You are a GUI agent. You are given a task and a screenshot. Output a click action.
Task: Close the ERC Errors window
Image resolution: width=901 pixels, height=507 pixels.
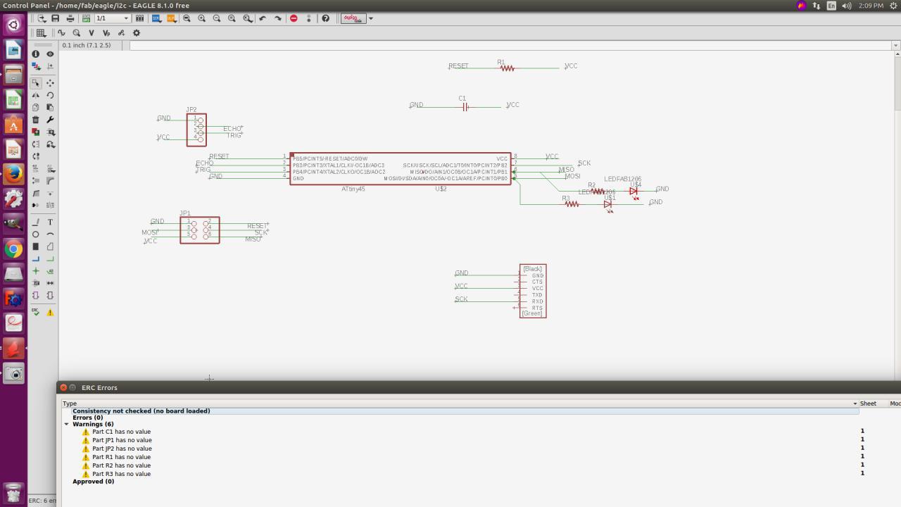pyautogui.click(x=63, y=387)
